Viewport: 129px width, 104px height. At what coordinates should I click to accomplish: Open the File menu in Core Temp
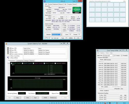point(98,53)
